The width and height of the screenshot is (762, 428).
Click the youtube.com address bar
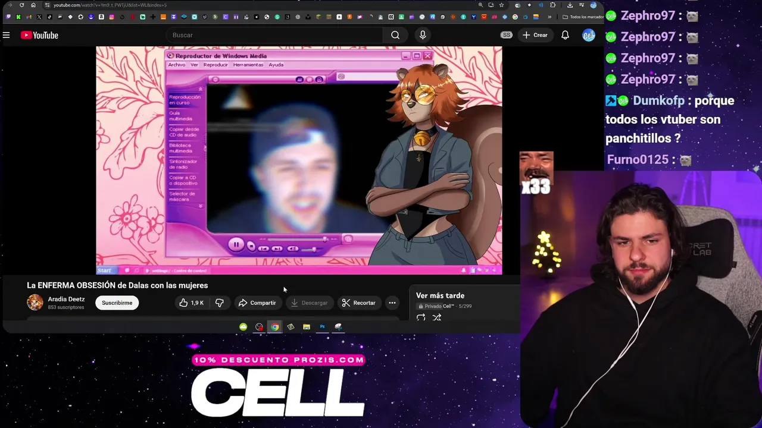click(262, 5)
